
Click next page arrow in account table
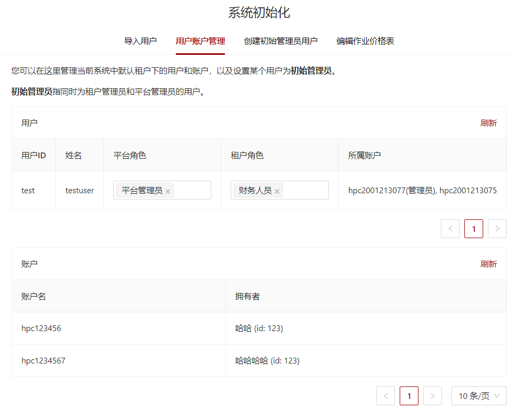pyautogui.click(x=432, y=395)
